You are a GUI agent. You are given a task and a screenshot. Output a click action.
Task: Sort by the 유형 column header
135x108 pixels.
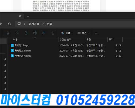89,39
